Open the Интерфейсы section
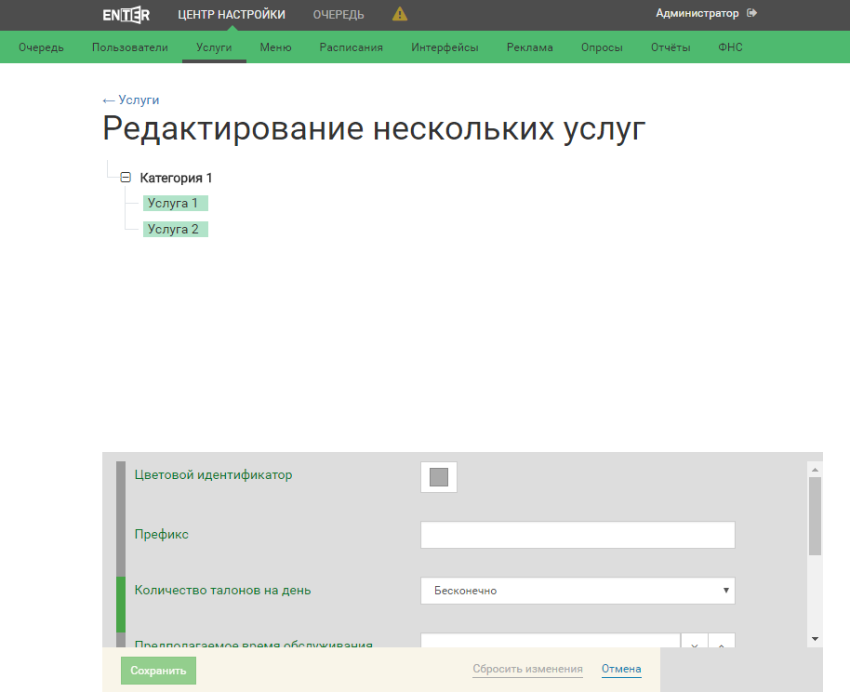 click(x=445, y=47)
